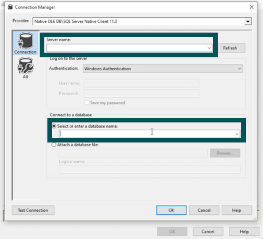The width and height of the screenshot is (263, 239).
Task: Confirm with the highlighted OK button
Action: click(171, 210)
